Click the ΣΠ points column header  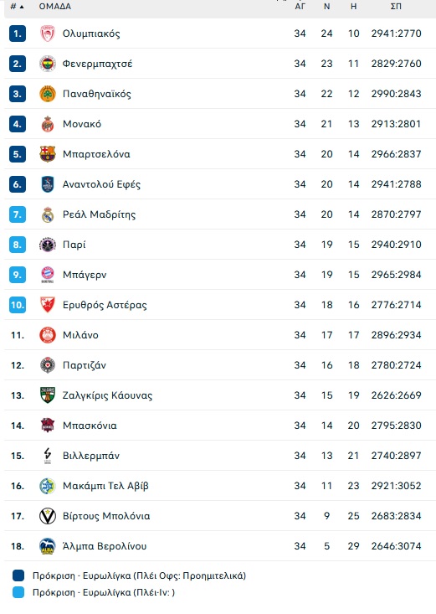(x=396, y=6)
